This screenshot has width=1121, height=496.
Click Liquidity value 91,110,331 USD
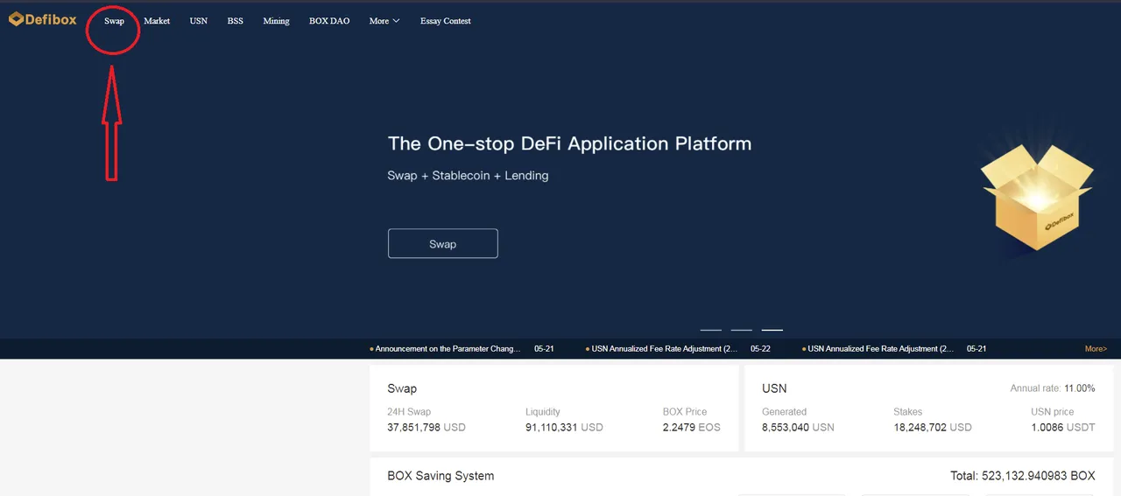click(564, 427)
